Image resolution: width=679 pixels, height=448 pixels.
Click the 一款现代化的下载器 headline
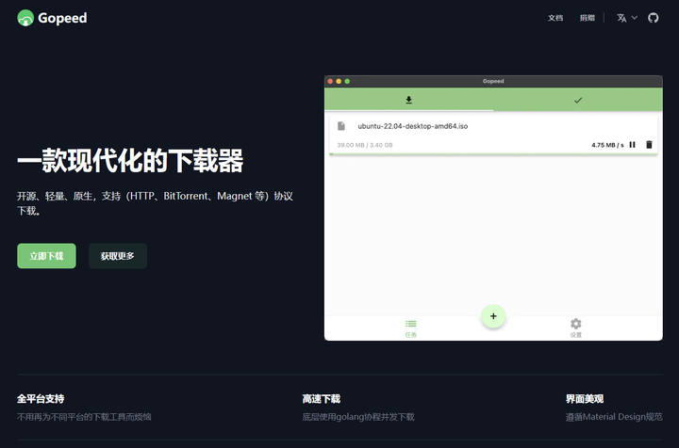(130, 161)
